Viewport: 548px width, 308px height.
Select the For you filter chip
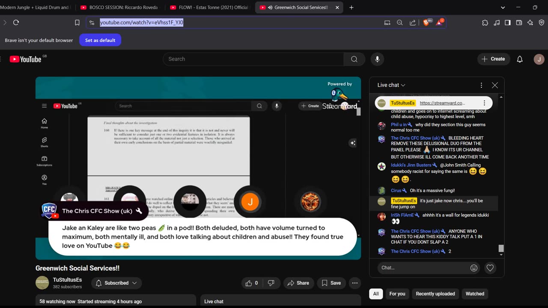point(397,294)
